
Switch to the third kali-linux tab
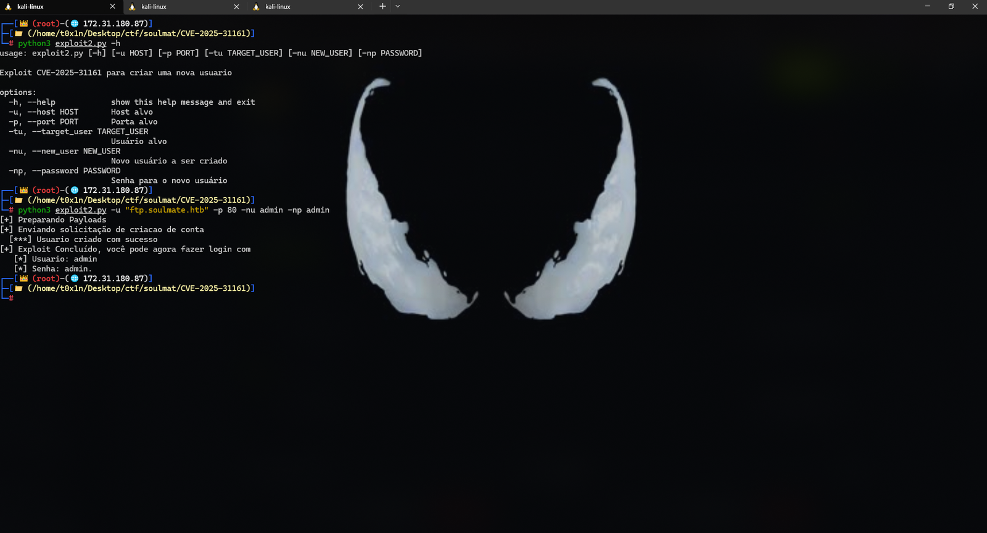(x=309, y=7)
